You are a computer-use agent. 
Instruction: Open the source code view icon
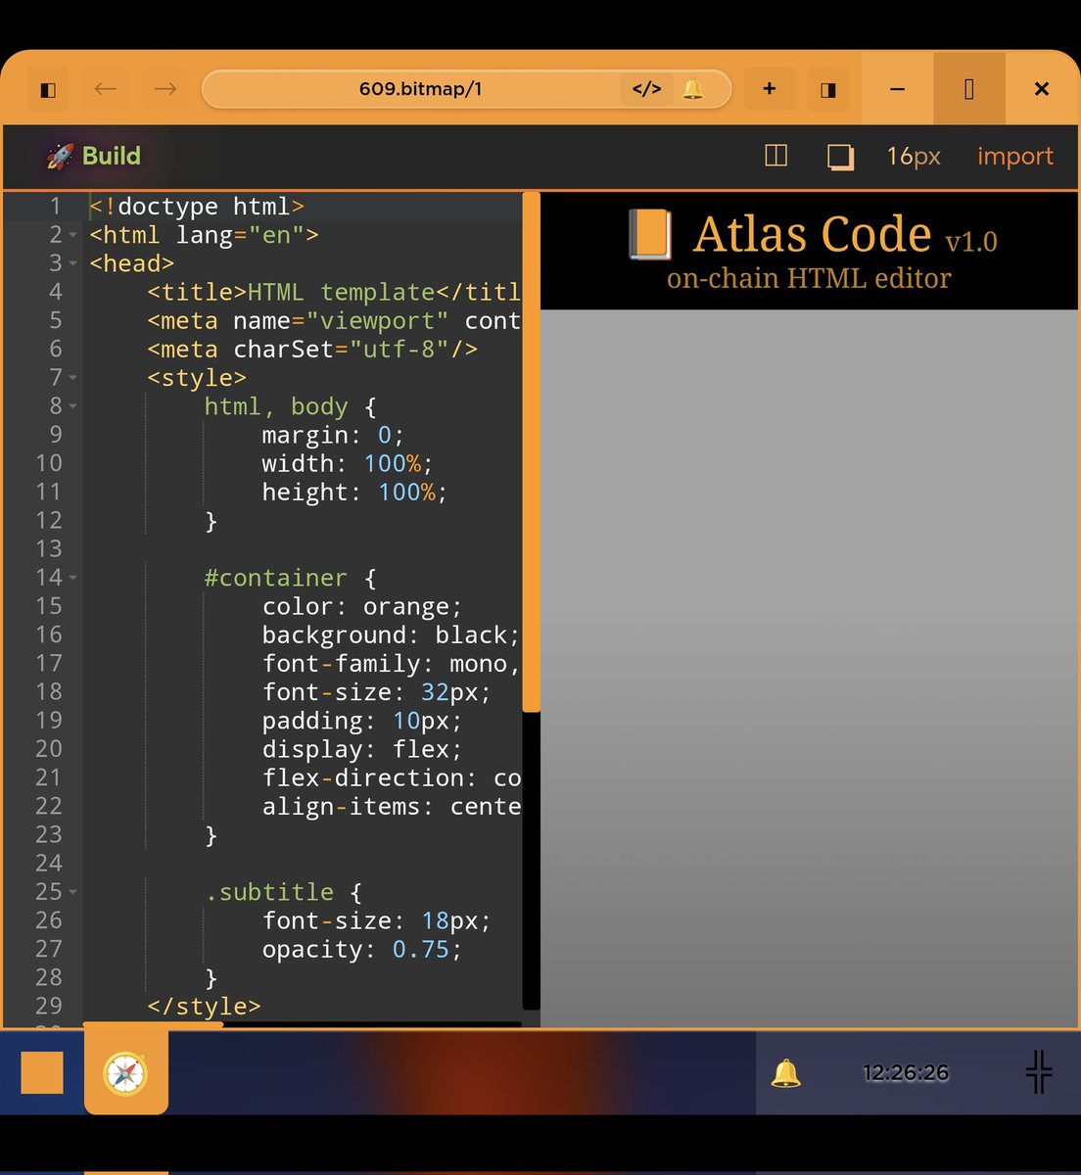646,89
